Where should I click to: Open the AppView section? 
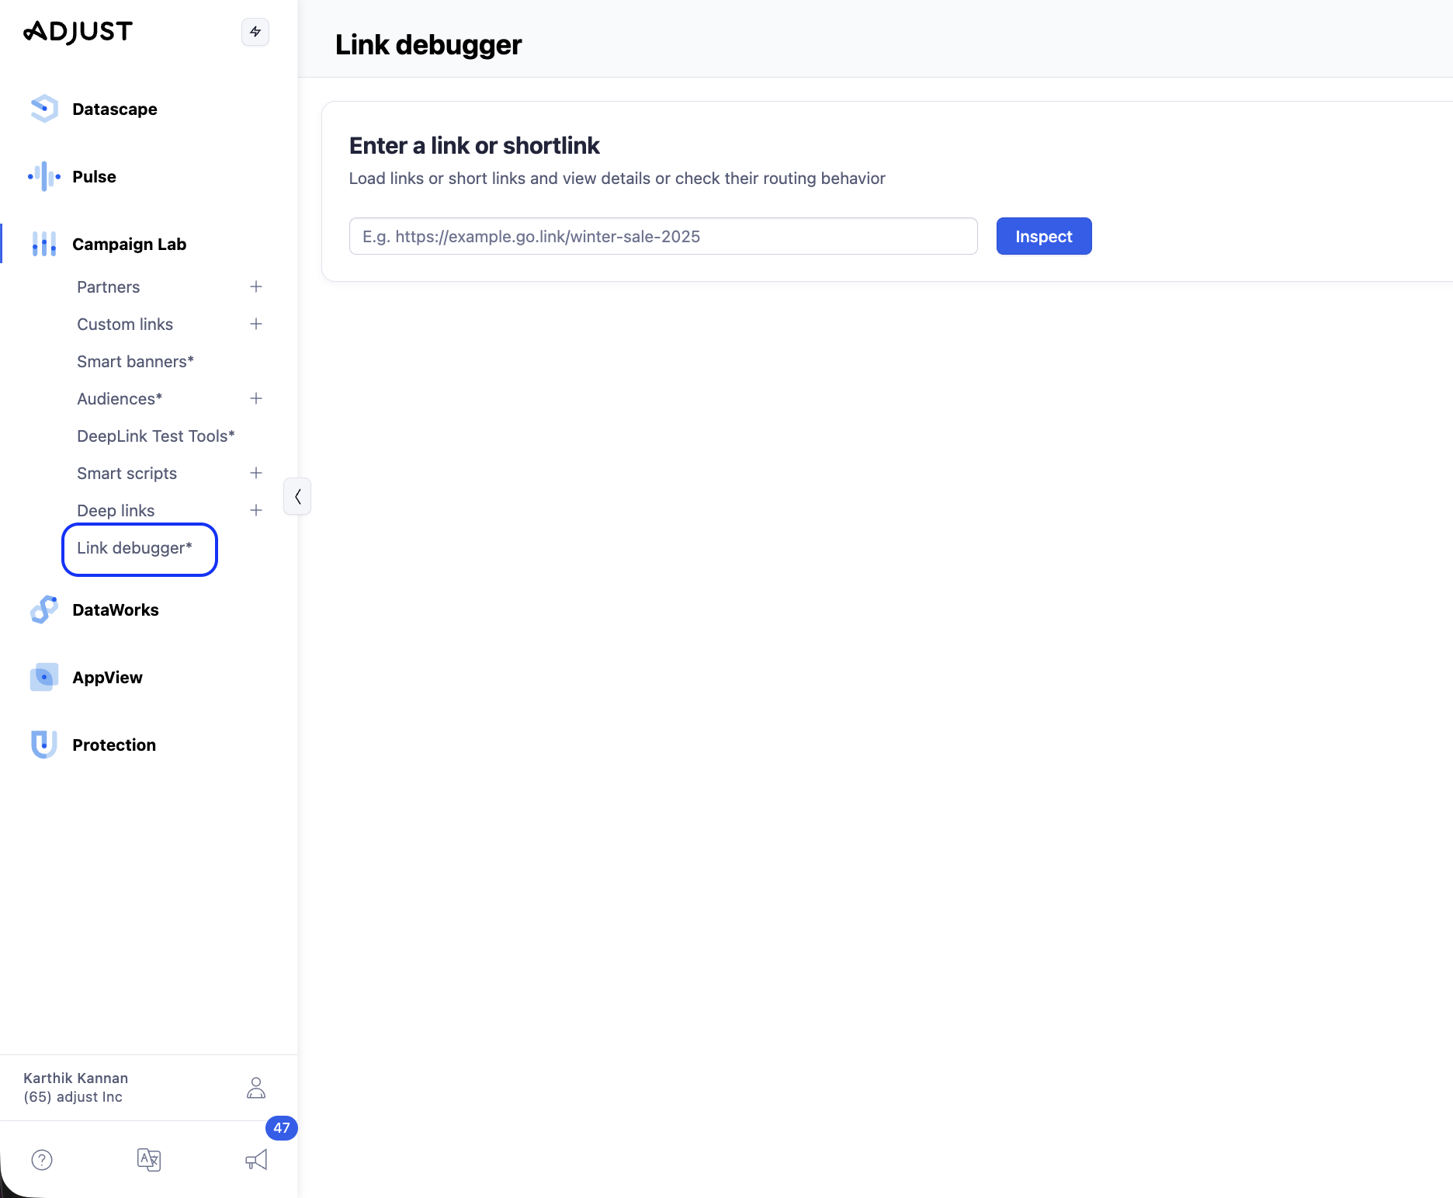click(x=107, y=678)
